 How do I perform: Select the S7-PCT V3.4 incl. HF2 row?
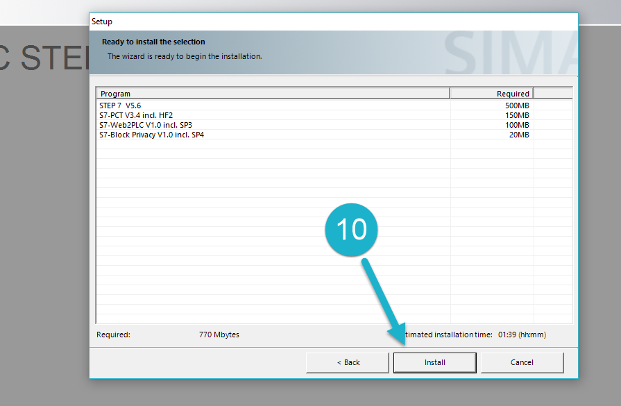(x=334, y=115)
